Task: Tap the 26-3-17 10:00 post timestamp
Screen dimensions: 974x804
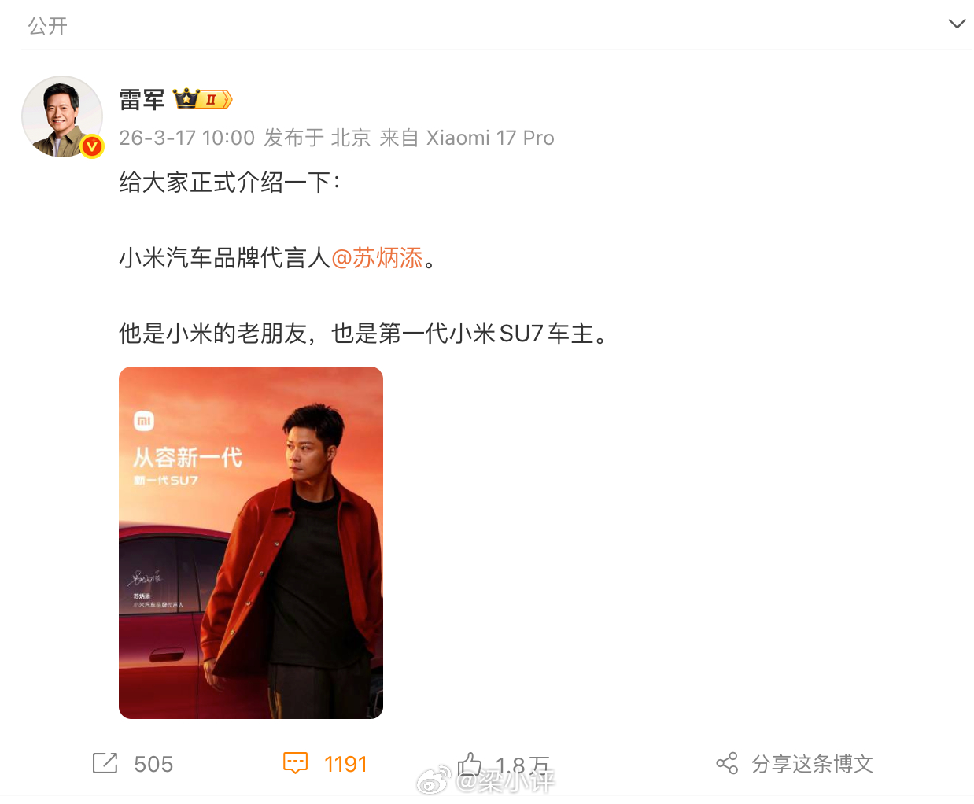Action: (x=187, y=138)
